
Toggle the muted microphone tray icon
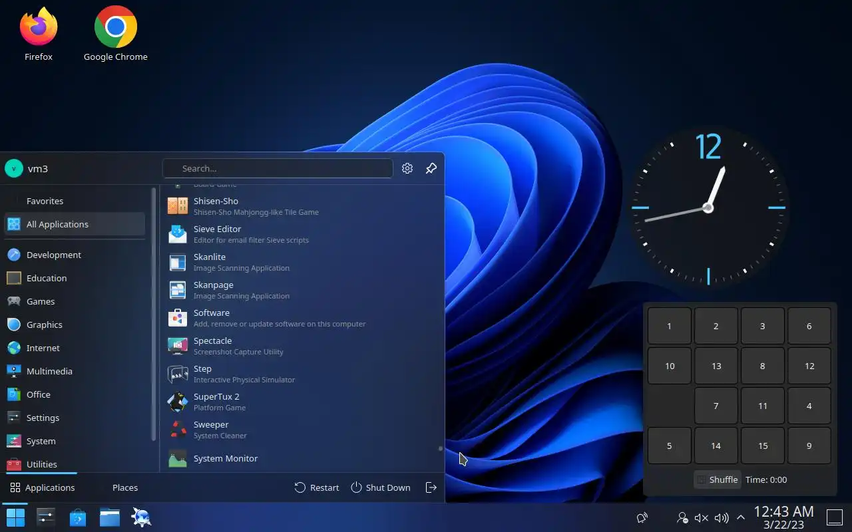(702, 517)
